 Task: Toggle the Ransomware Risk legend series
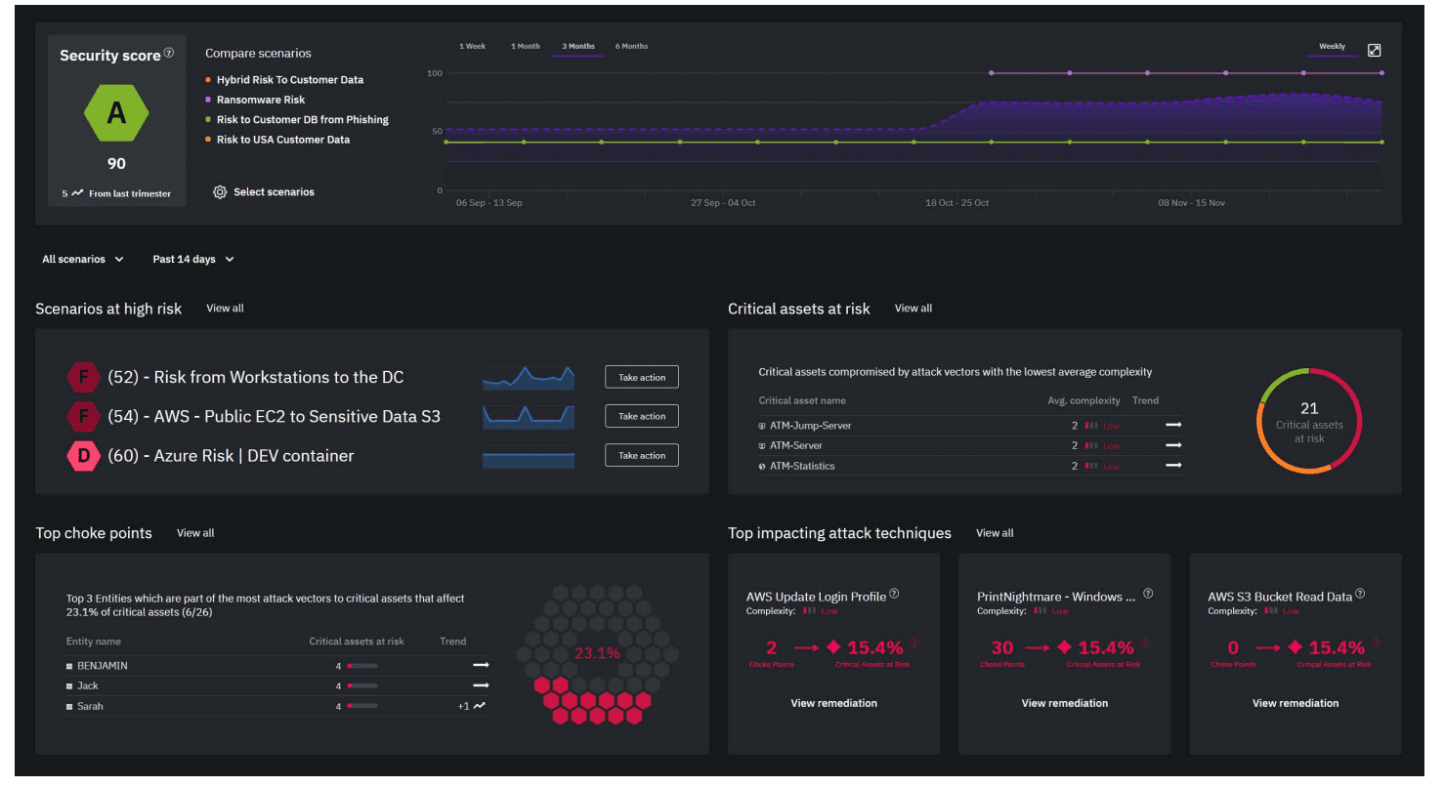260,100
